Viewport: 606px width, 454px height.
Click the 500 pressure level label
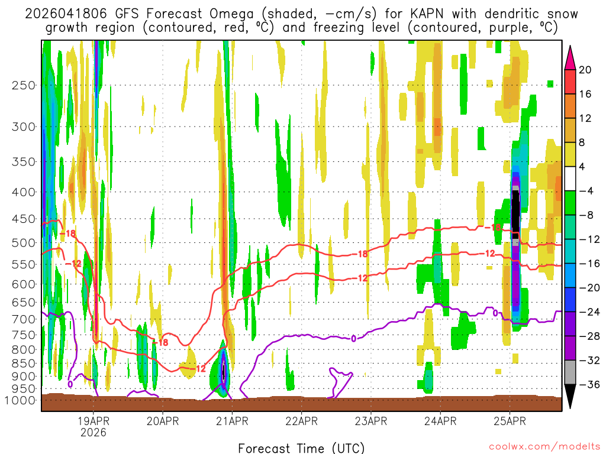(24, 243)
